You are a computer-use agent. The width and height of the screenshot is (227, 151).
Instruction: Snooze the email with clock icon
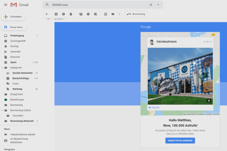(88, 14)
